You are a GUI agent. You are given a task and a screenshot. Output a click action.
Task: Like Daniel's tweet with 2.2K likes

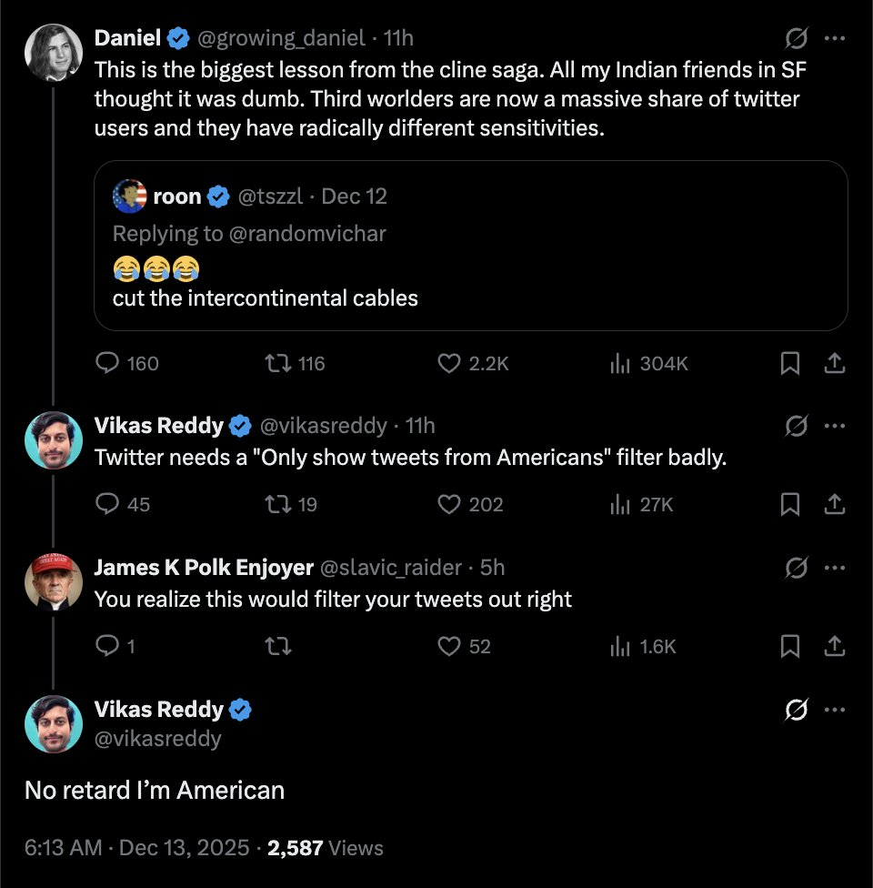tap(449, 364)
